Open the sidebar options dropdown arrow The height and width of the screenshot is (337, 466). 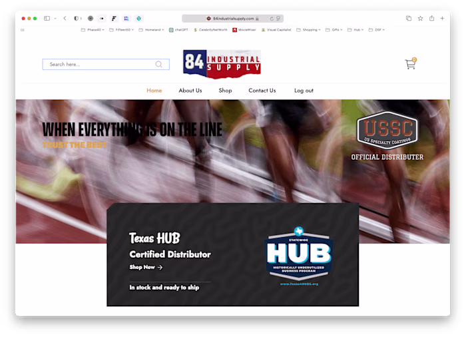(x=55, y=19)
